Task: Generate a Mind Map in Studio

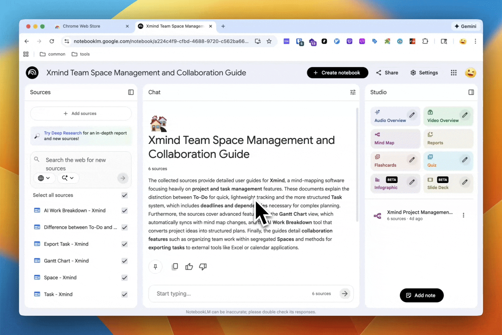Action: [x=395, y=139]
